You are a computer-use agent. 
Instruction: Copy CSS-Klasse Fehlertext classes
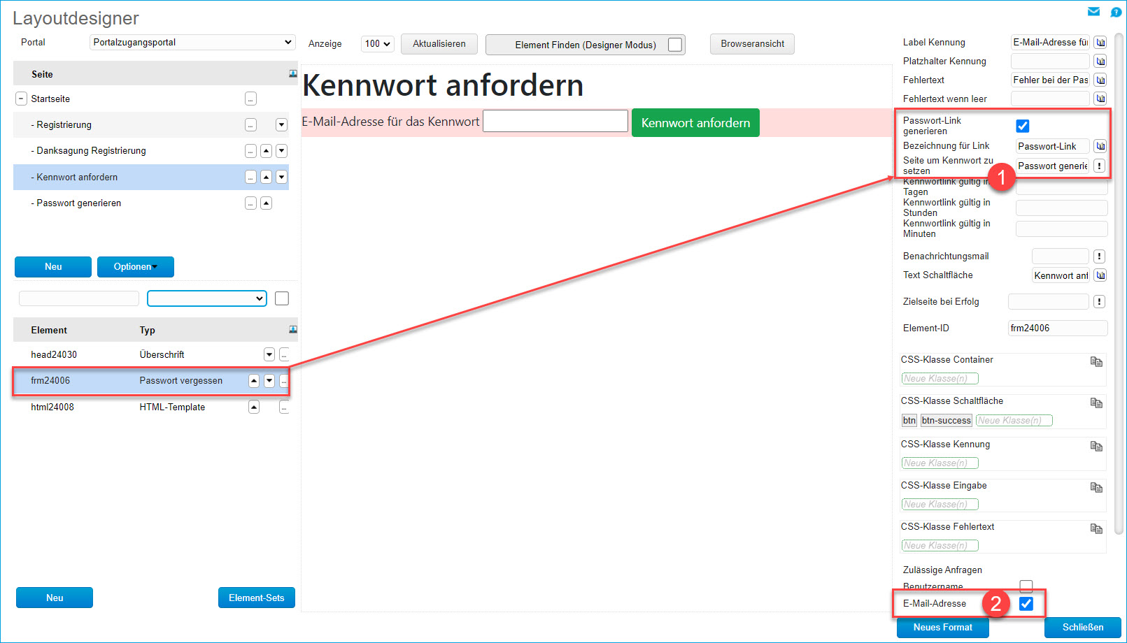[x=1096, y=528]
